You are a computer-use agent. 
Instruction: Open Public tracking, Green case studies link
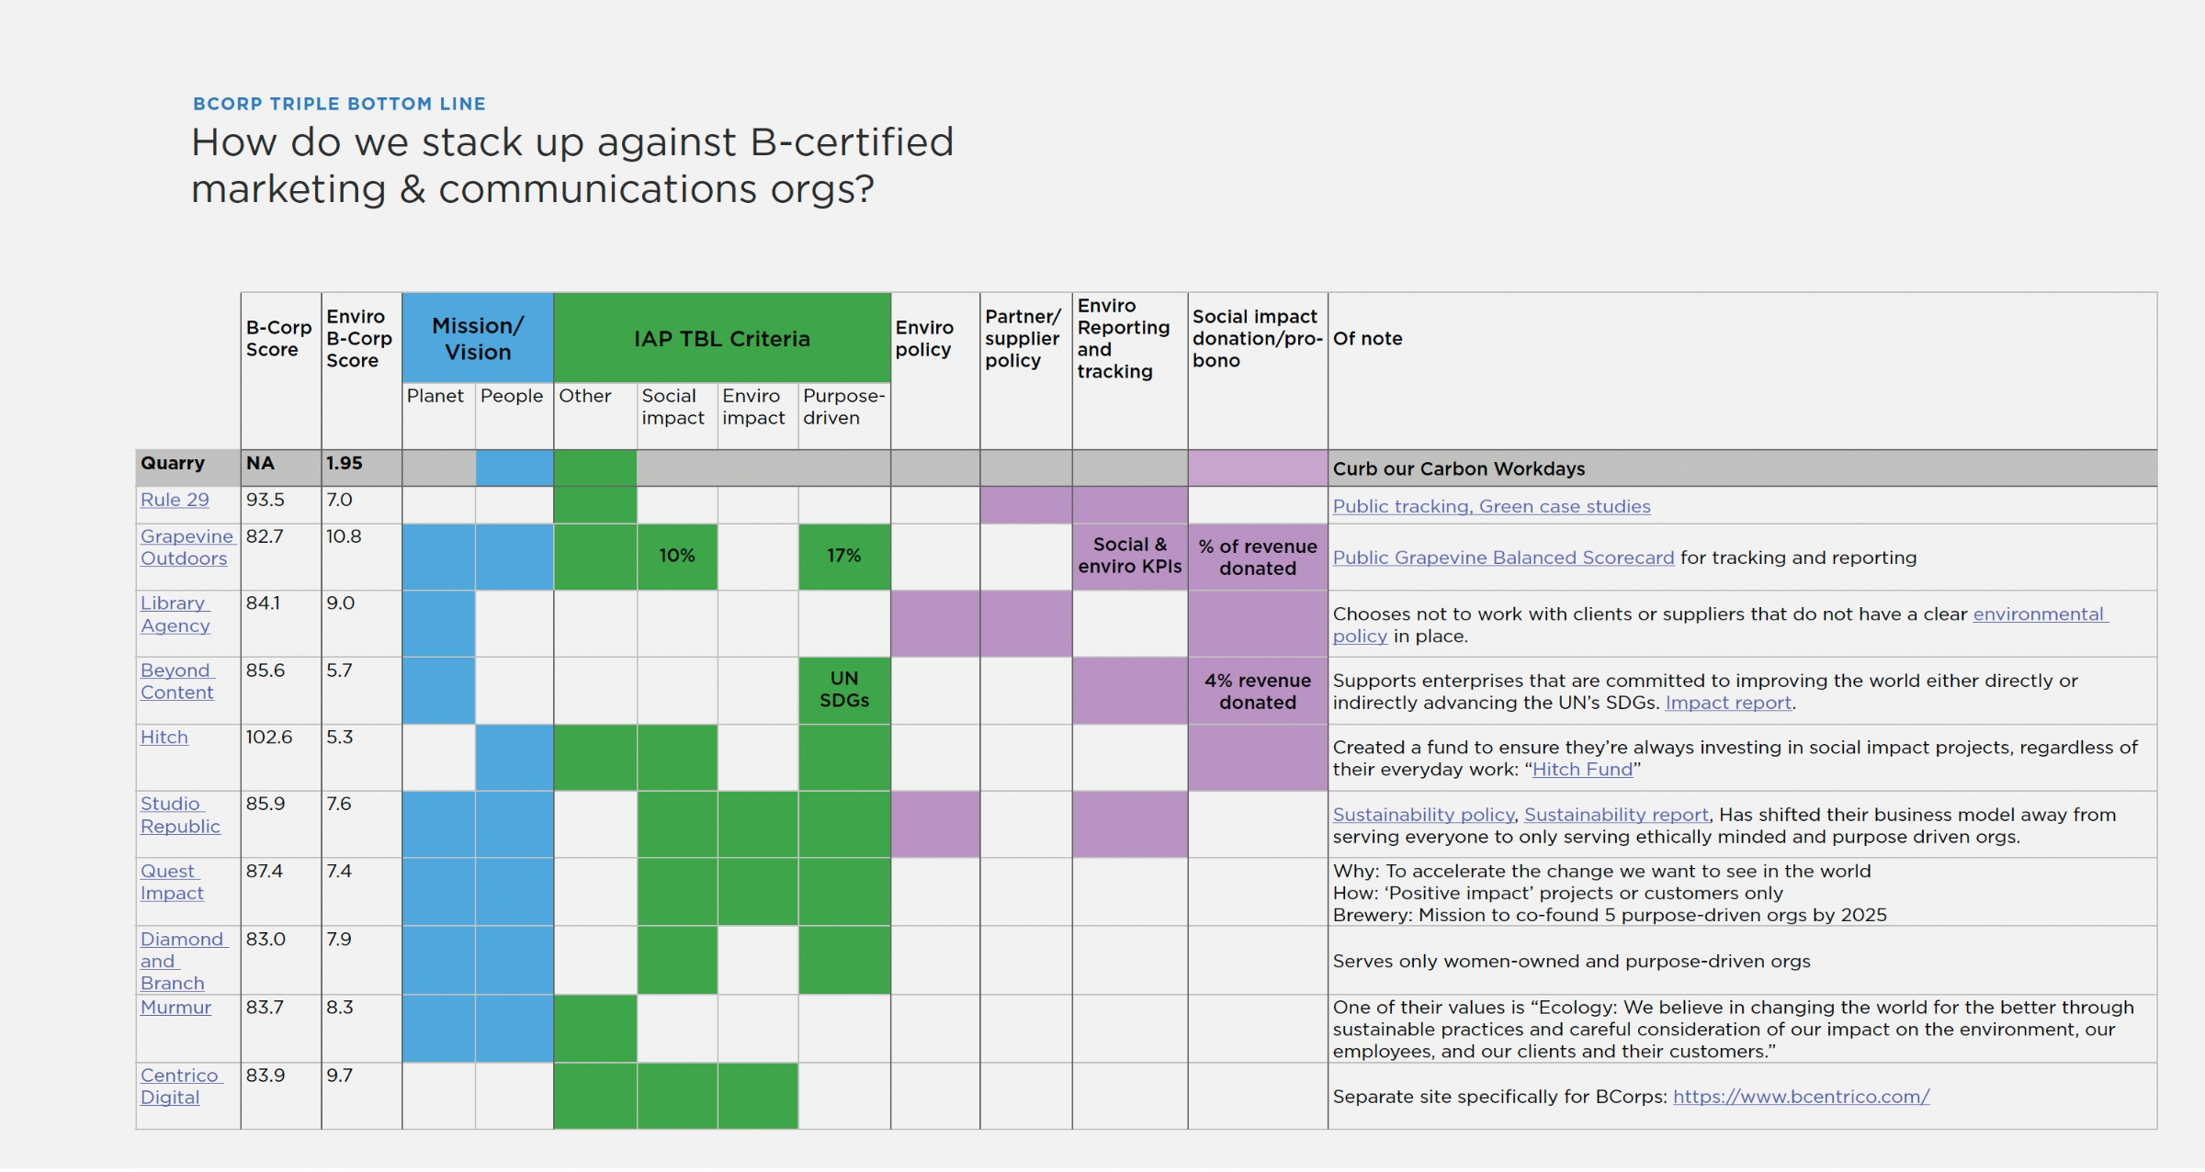click(x=1491, y=507)
